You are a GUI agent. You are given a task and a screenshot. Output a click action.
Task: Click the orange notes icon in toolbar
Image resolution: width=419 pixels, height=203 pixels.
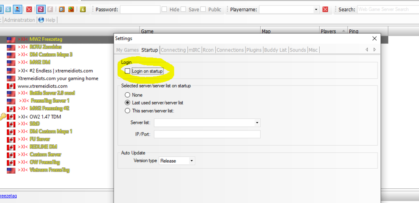62,9
